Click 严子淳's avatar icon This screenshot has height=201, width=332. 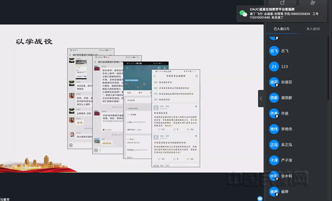coord(274,160)
